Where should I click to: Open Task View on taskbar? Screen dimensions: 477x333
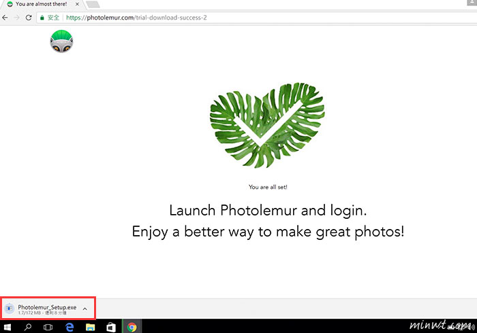coord(48,327)
